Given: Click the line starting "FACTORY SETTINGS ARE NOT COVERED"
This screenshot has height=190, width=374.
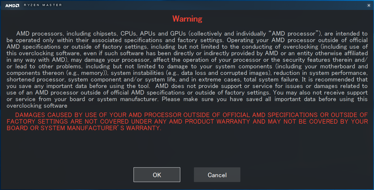Looking at the screenshot, I should [x=187, y=121].
